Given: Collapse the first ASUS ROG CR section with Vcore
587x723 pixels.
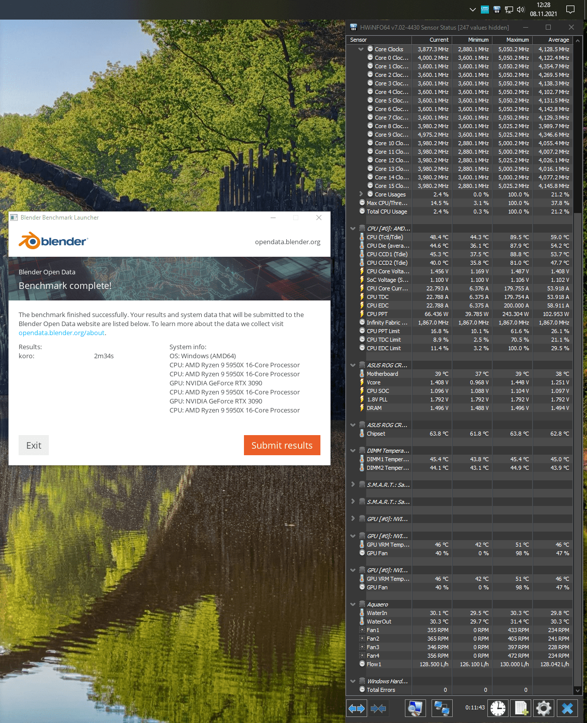Looking at the screenshot, I should (x=353, y=365).
